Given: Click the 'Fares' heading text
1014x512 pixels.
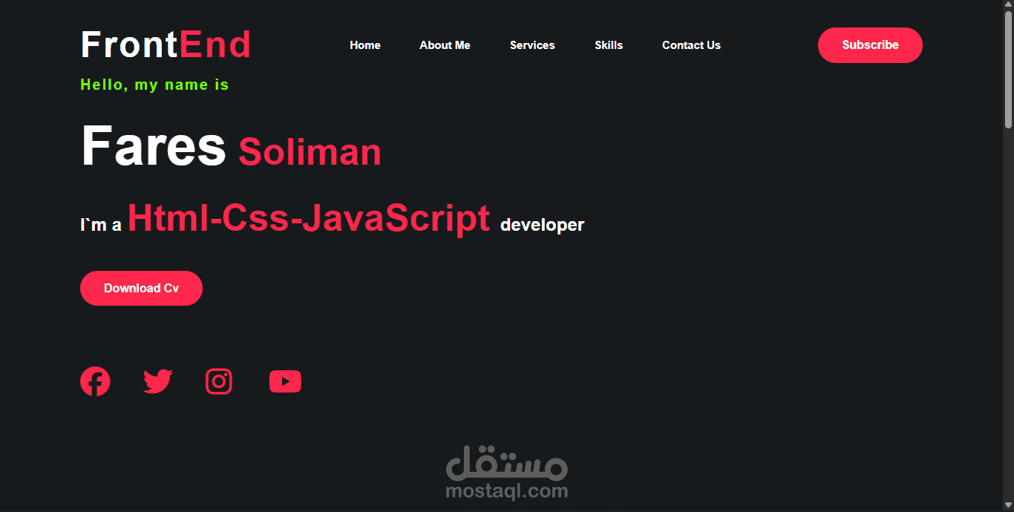Looking at the screenshot, I should tap(153, 145).
